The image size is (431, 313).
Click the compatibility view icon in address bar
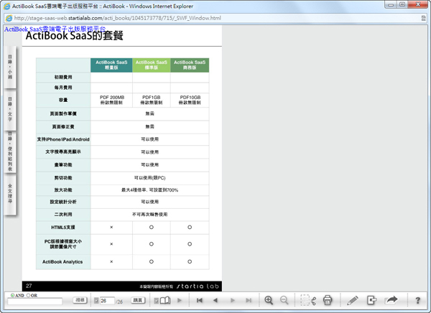coord(423,18)
